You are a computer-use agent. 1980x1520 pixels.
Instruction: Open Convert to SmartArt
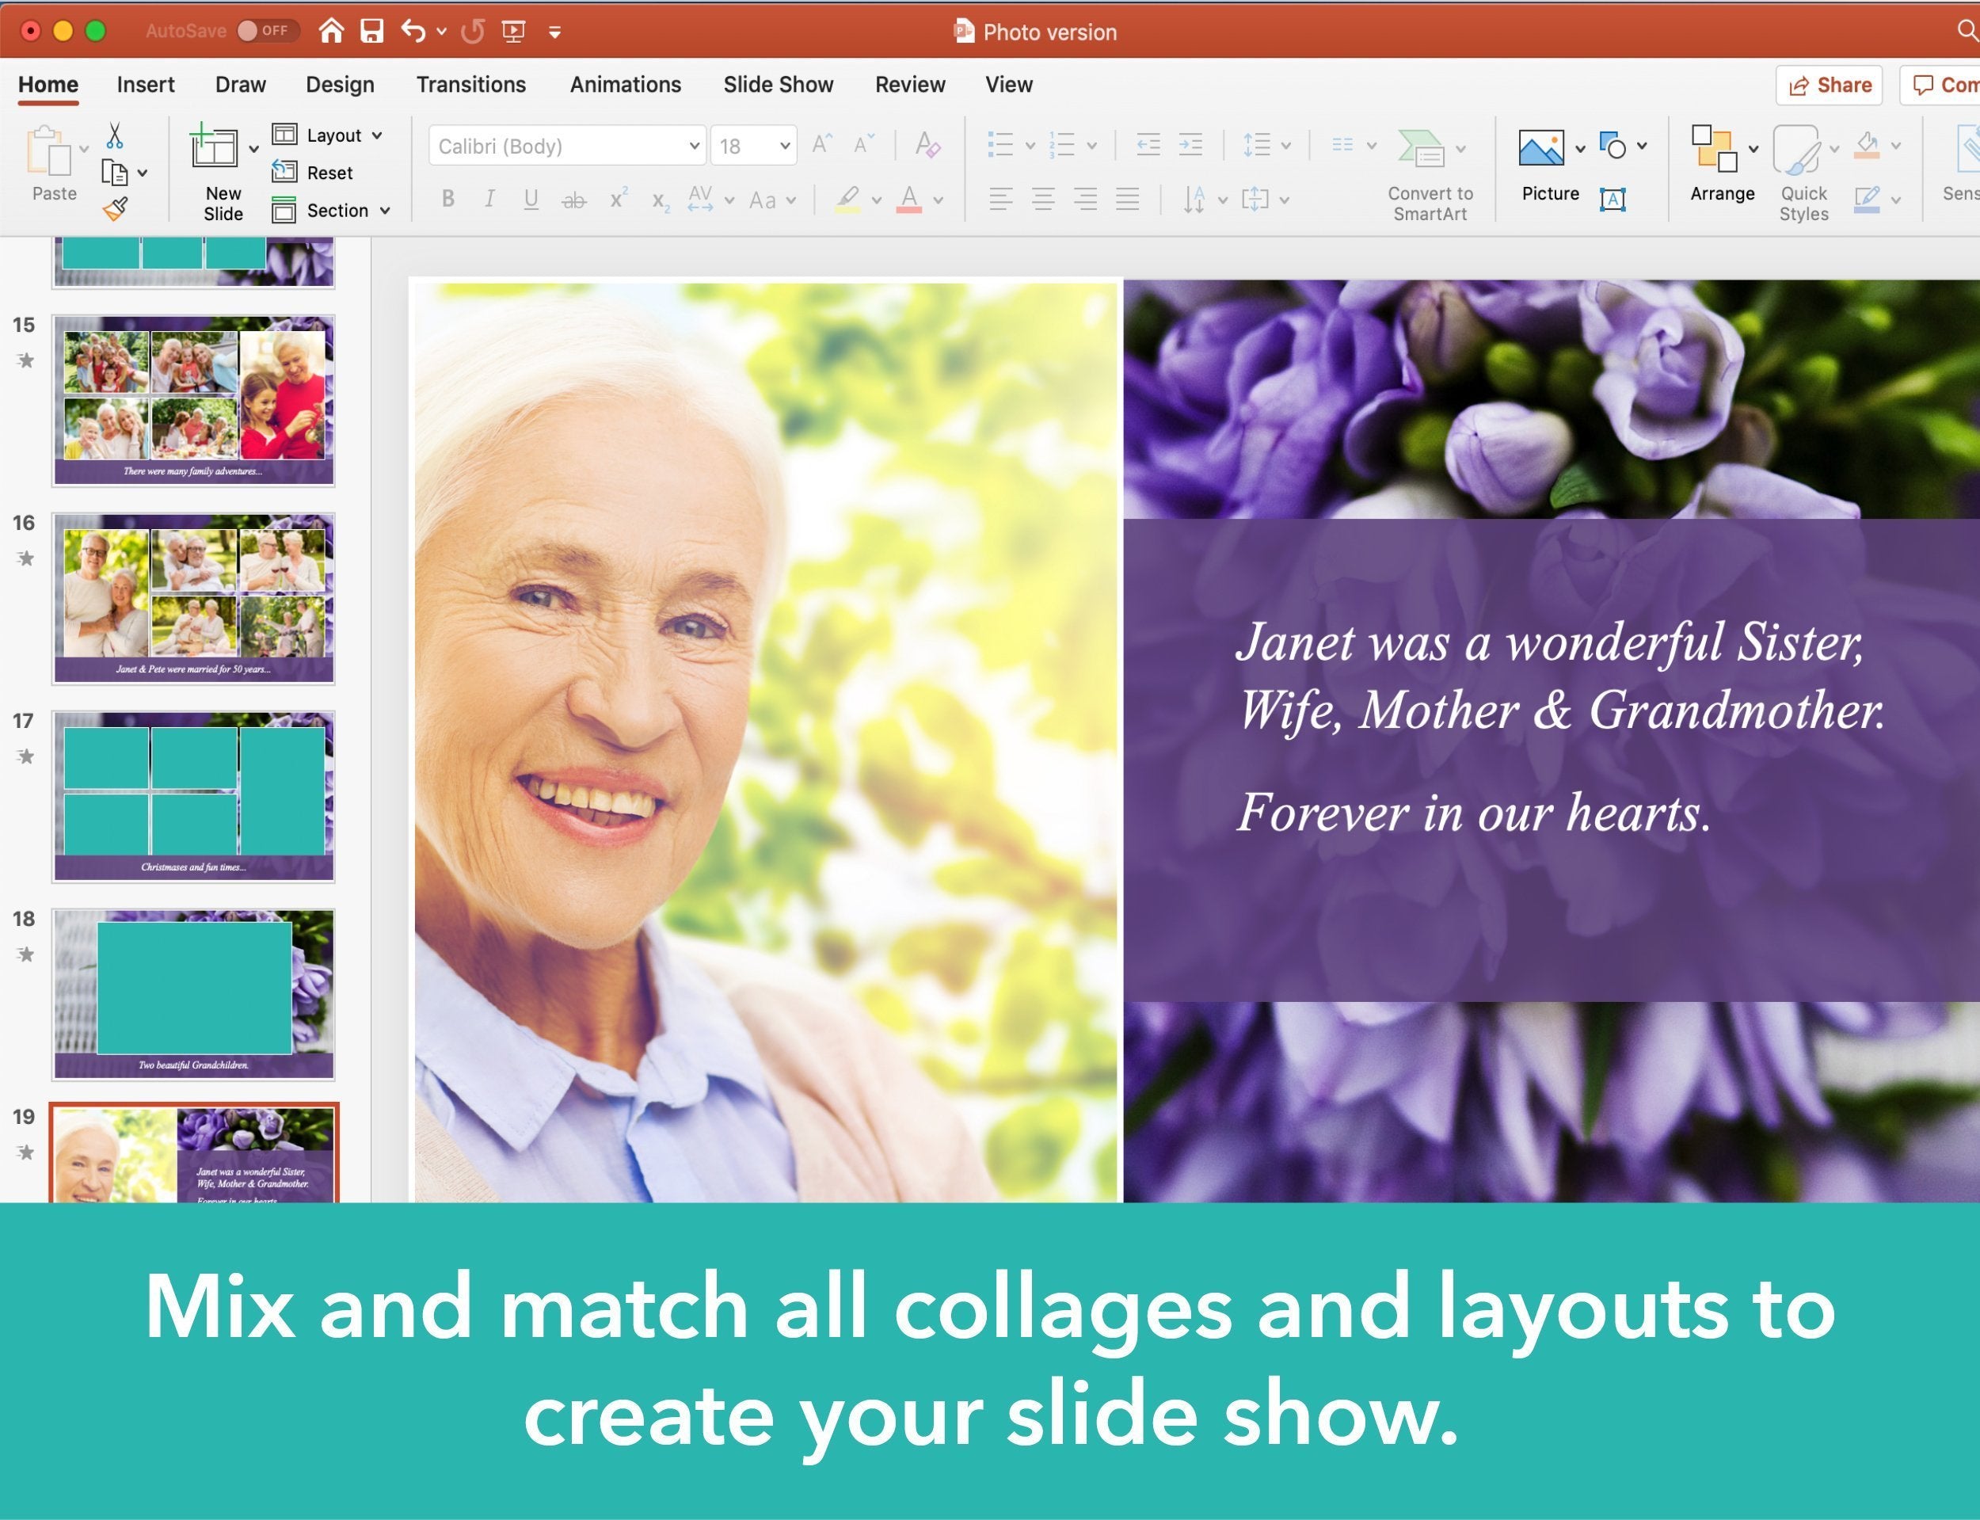(x=1427, y=172)
